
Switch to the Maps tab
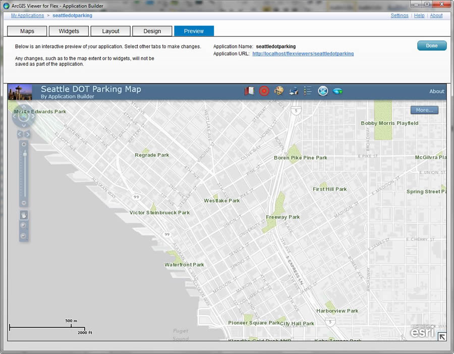tap(27, 31)
